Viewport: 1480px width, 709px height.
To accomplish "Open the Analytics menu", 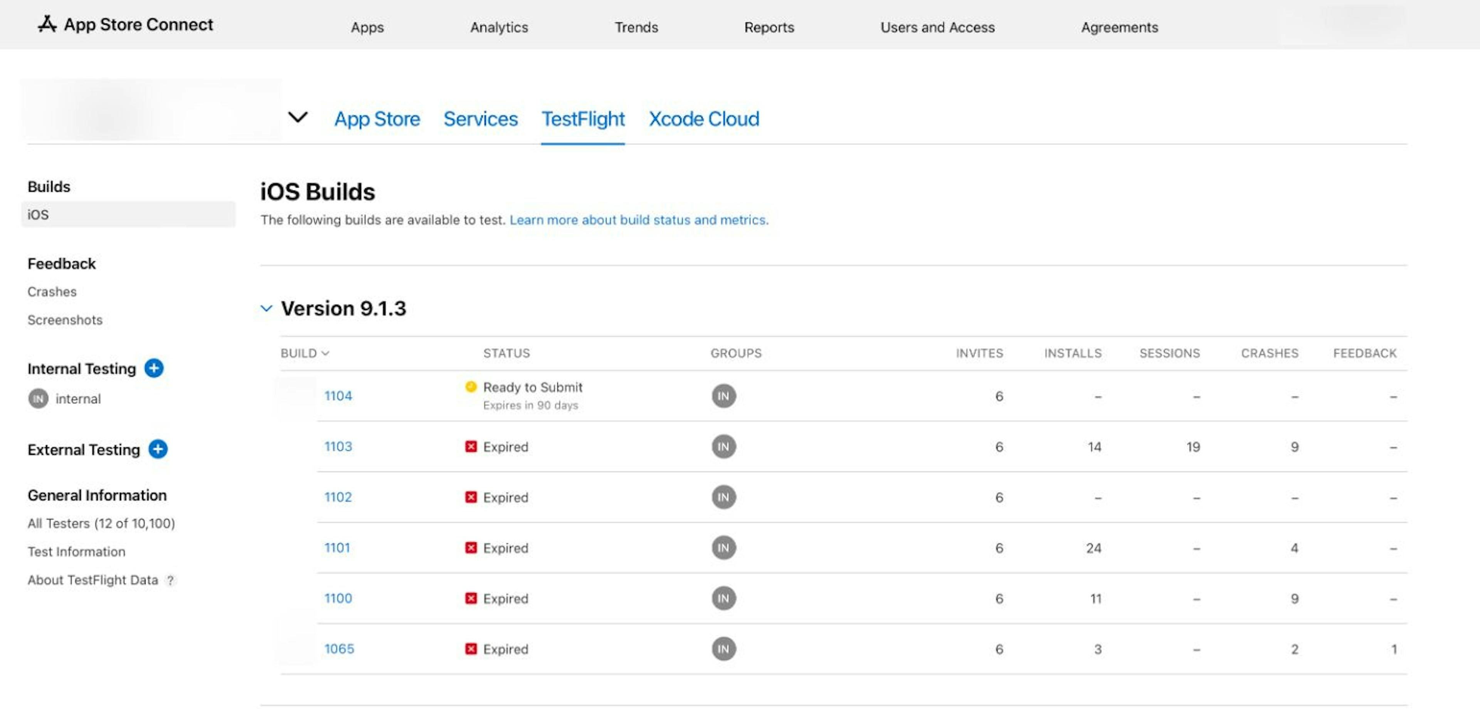I will [x=499, y=27].
